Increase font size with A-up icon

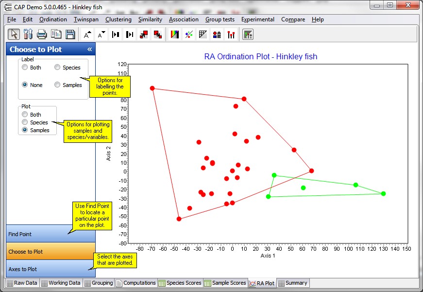pyautogui.click(x=87, y=34)
